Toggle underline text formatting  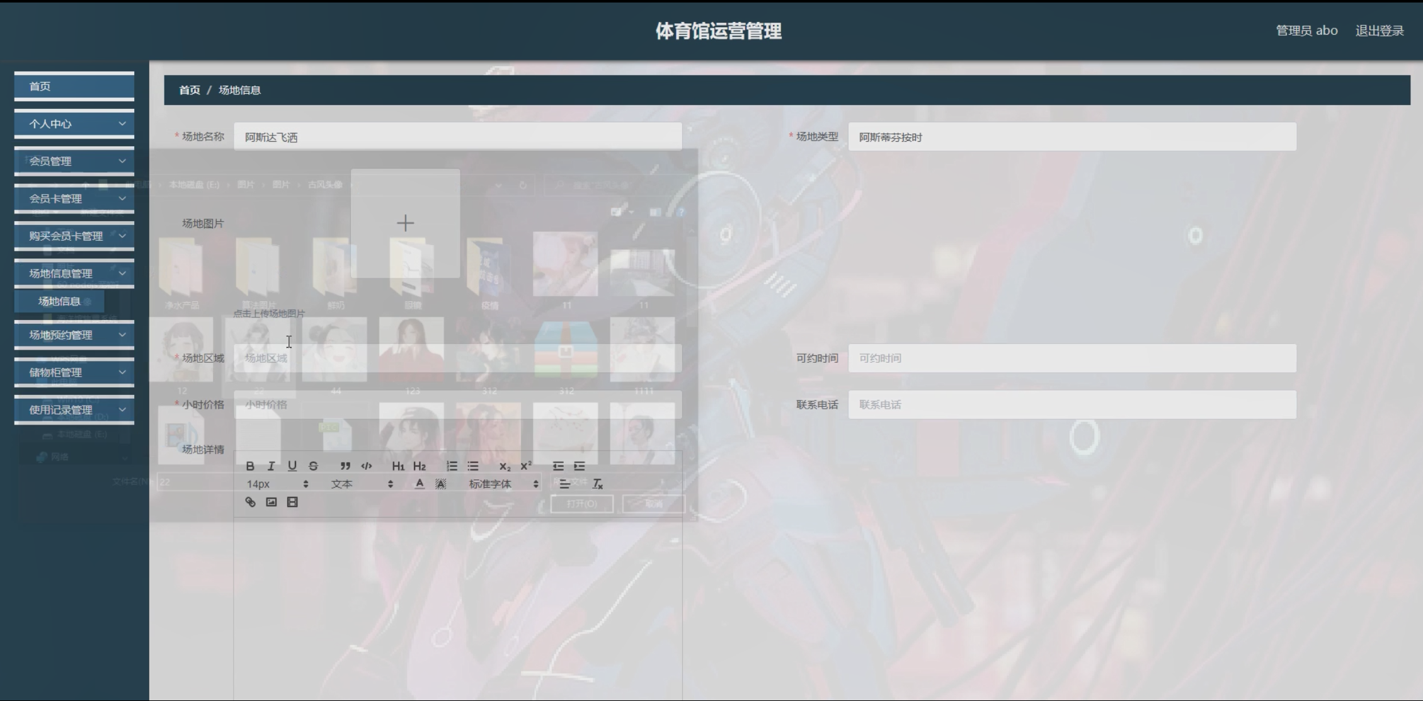292,466
